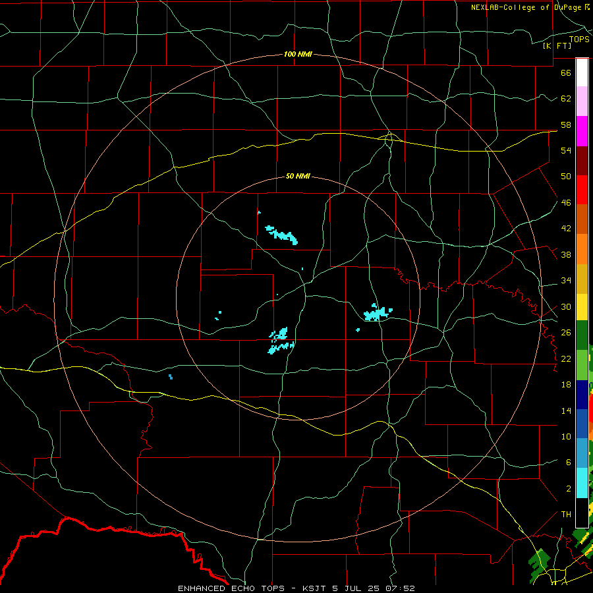The image size is (593, 593).
Task: Click the "07:52" timestamp
Action: click(401, 588)
